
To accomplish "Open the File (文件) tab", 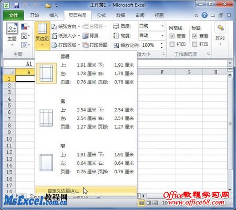I will pos(13,15).
